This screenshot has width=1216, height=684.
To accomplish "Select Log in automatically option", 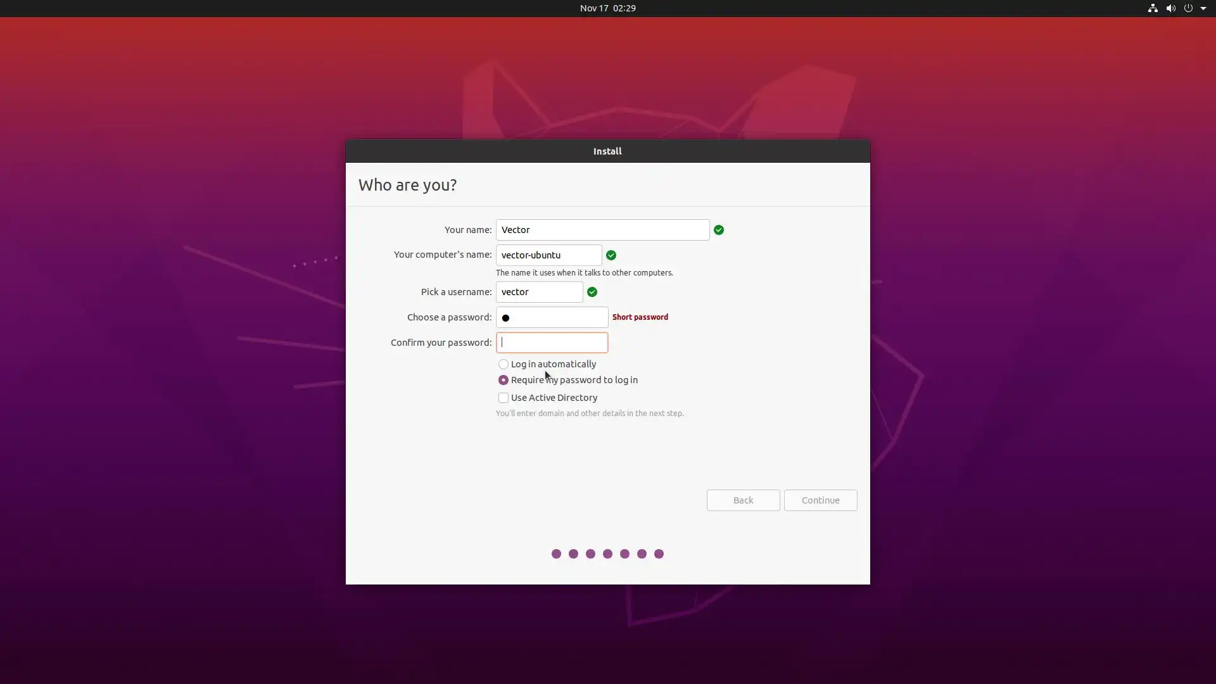I will click(x=503, y=364).
